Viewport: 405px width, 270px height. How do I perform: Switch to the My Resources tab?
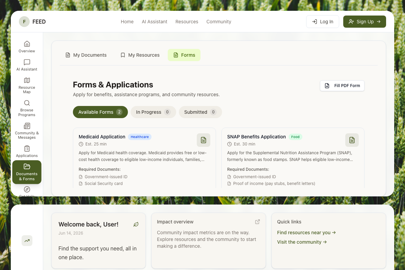coord(140,55)
